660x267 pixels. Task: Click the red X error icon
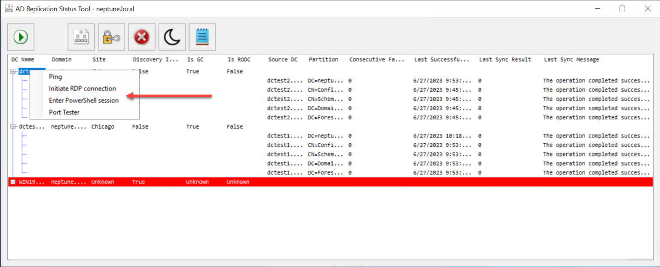[x=142, y=37]
